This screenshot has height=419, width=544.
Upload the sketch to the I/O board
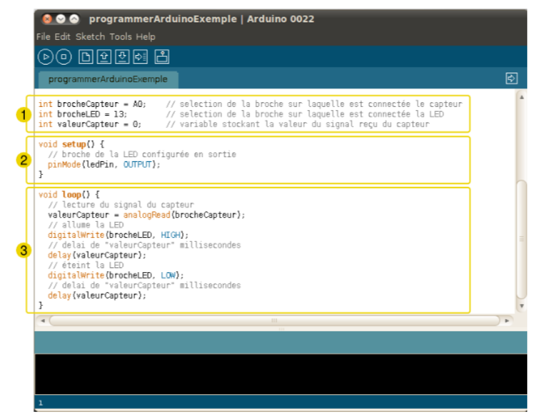tap(140, 57)
